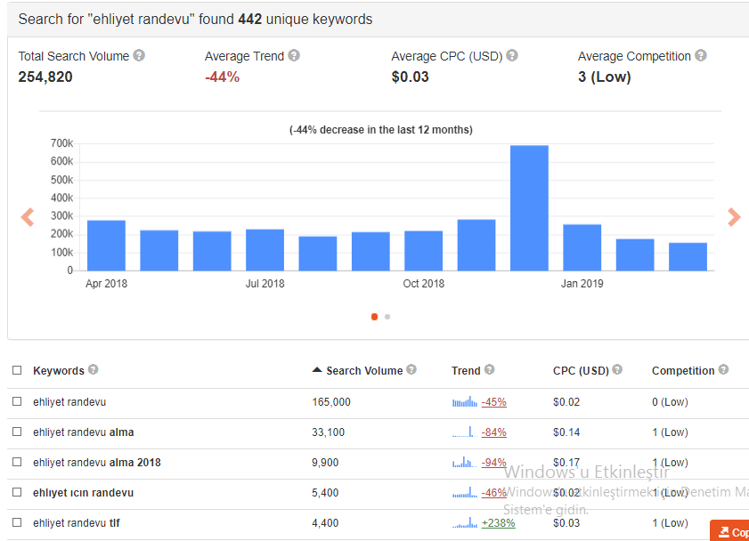Go to previous chart with left arrow
Viewport: 749px width, 541px height.
coord(28,217)
